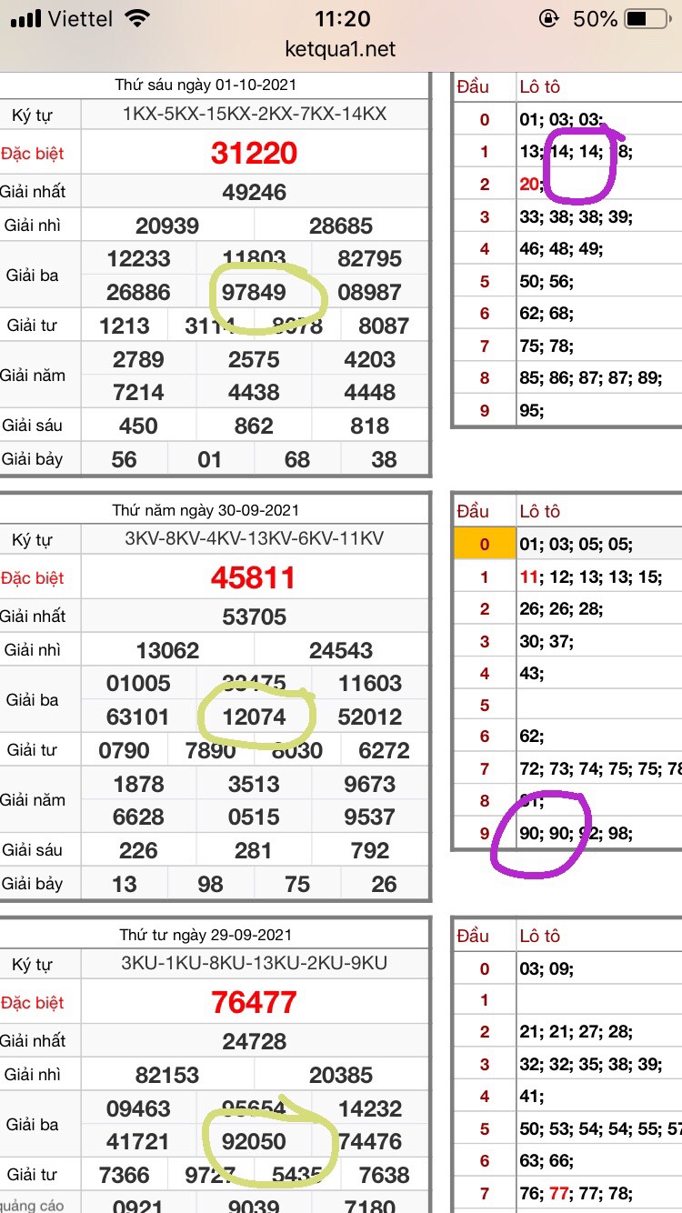Select fifth prize number 4448
Screen dimensions: 682x1213
369,393
